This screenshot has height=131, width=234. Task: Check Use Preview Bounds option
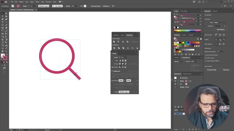click(205, 55)
